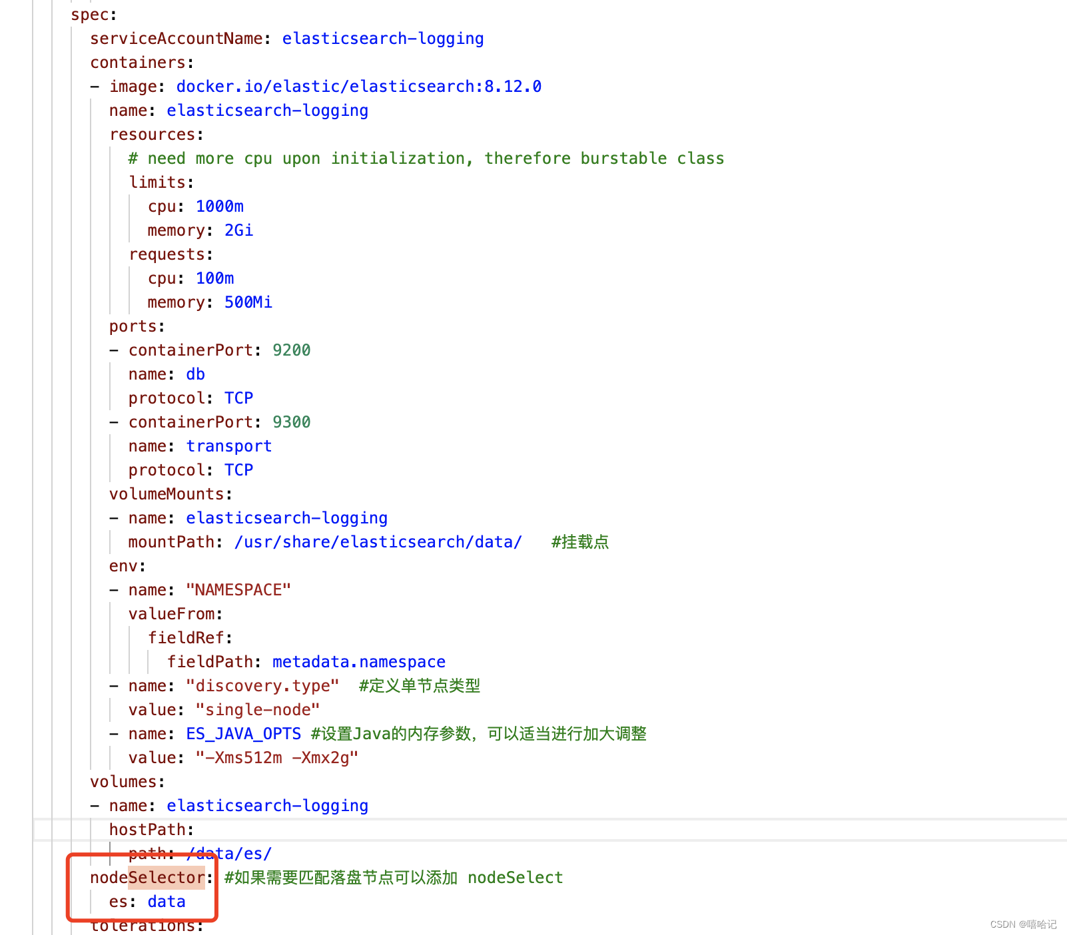Click the 'containers:' key
1067x935 pixels.
142,63
